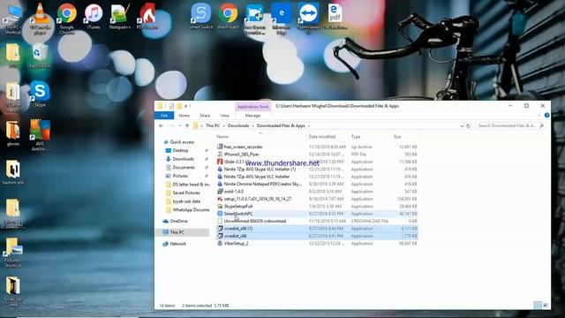The image size is (565, 318).
Task: Select the SkypeSetupFull file
Action: tap(317, 206)
